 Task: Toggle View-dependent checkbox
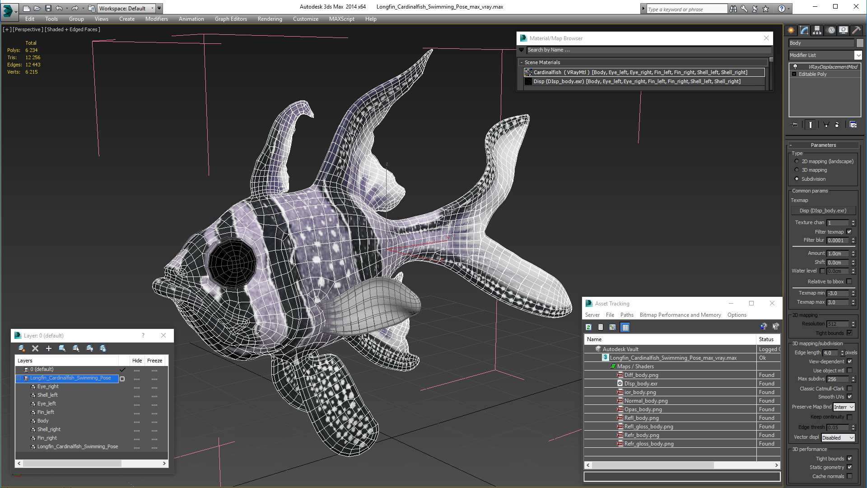[849, 361]
